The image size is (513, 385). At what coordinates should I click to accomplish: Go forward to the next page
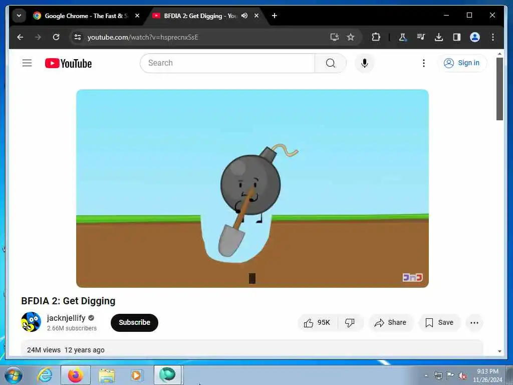coord(38,37)
